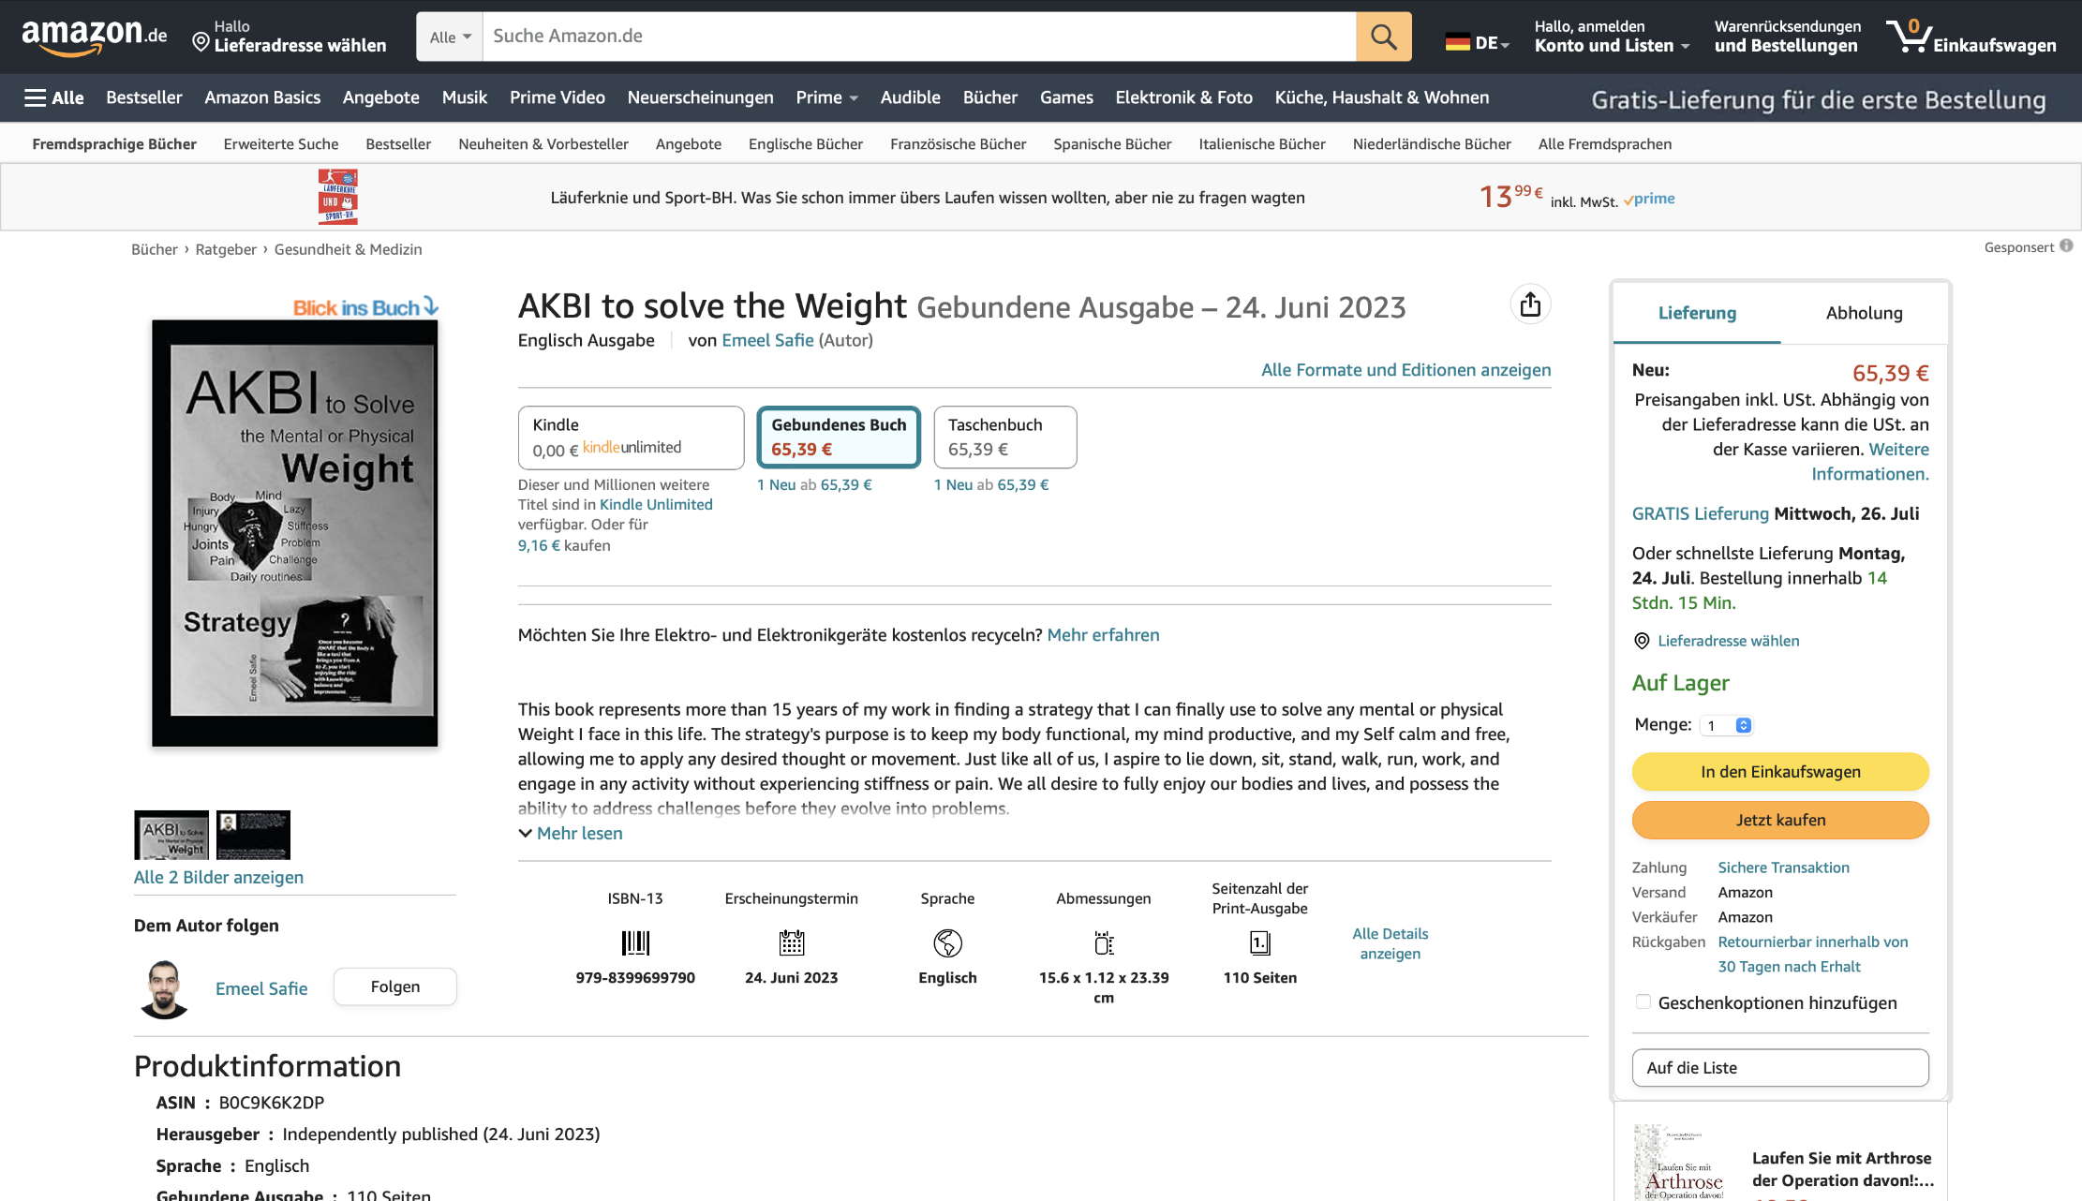The height and width of the screenshot is (1201, 2082).
Task: Click the Ratgeber breadcrumb
Action: pos(226,249)
